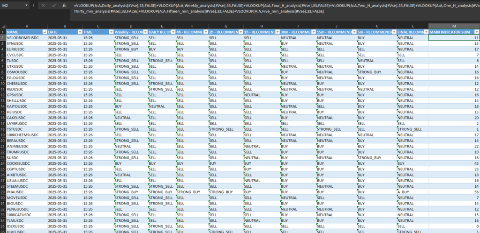This screenshot has height=233, width=480.
Task: Click STRONG_BUY 2h cell in PHAUSDC row
Action: [226, 192]
